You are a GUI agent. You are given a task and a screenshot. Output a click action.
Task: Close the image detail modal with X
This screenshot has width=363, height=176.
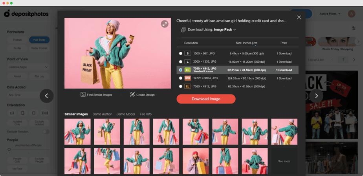[299, 17]
